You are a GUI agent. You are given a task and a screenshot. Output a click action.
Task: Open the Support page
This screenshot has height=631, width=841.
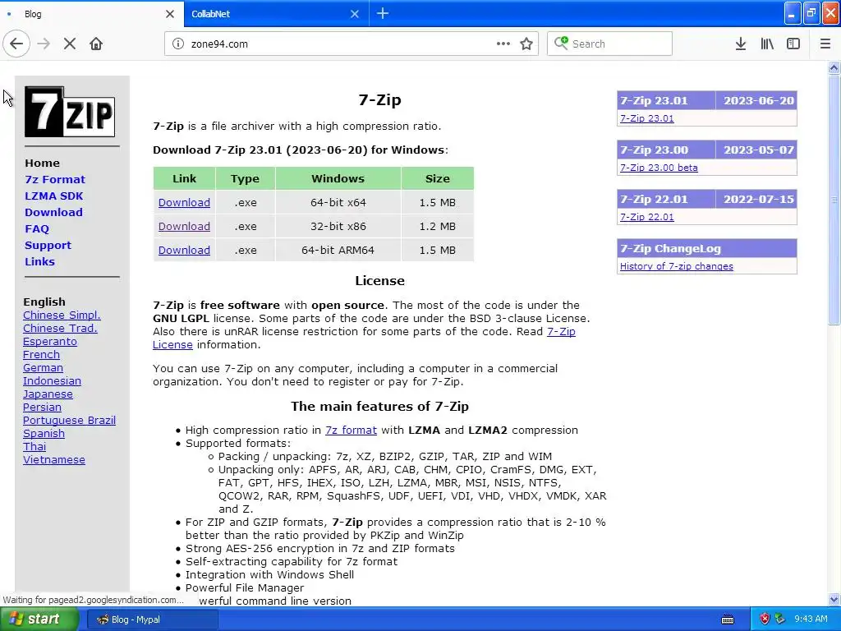[x=48, y=245]
